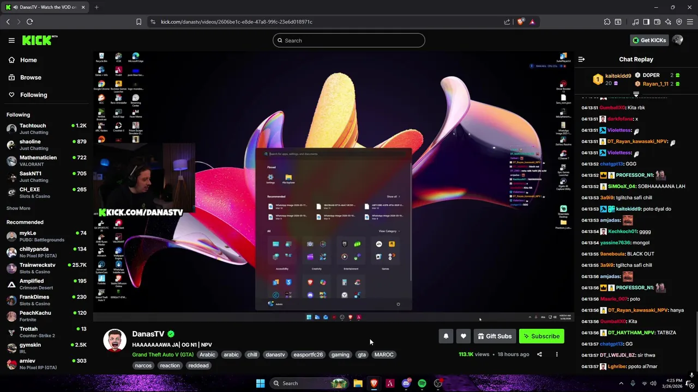Screen dimensions: 698x392
Task: Select the danastv tag
Action: coord(275,354)
